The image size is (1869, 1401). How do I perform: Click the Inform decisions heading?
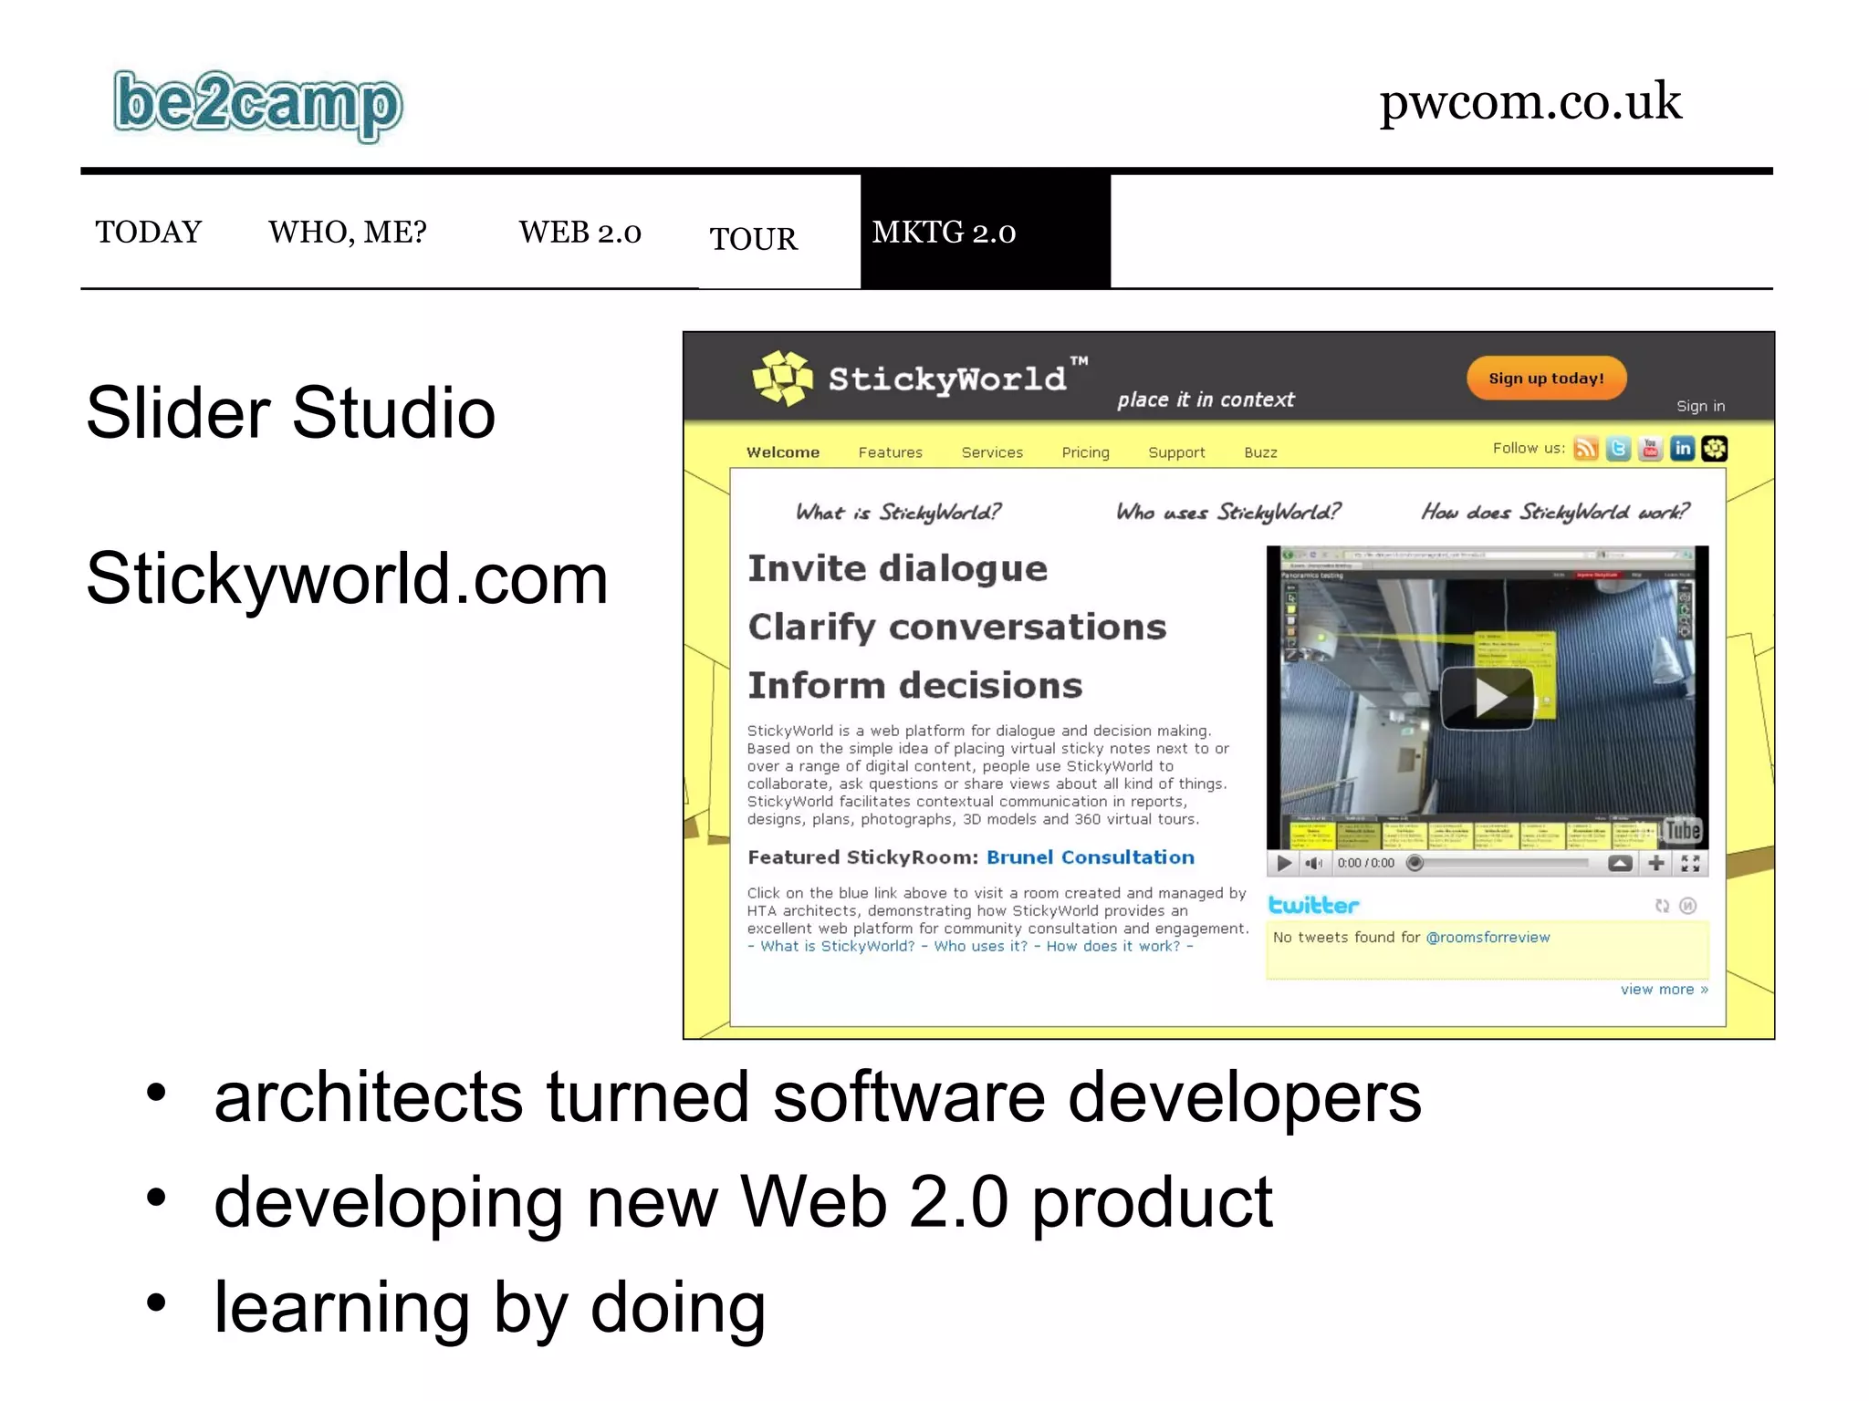(915, 686)
